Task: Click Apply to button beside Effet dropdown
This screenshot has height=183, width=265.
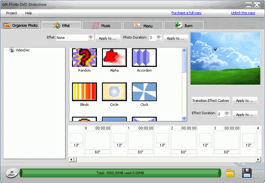Action: point(108,38)
